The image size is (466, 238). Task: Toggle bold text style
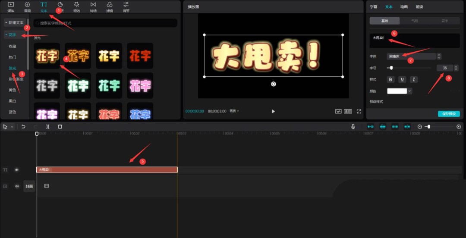[x=390, y=80]
